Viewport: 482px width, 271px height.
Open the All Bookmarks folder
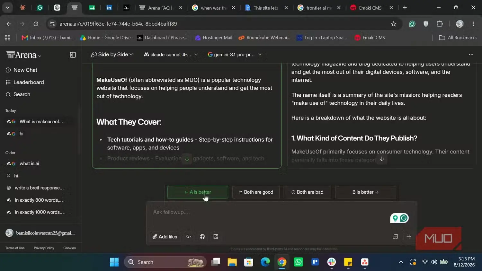[458, 38]
